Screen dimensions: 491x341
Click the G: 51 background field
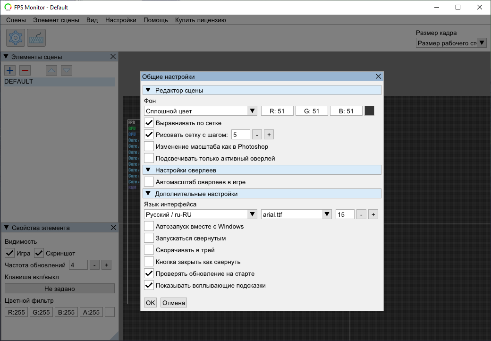pos(312,111)
